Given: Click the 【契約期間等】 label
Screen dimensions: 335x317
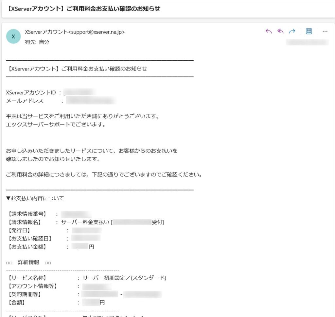Looking at the screenshot, I should point(25,294).
